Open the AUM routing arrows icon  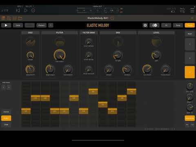click(x=183, y=10)
